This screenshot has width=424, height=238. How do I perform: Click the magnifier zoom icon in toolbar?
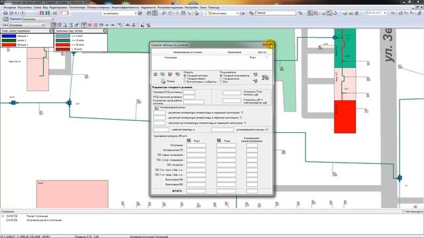point(164,13)
